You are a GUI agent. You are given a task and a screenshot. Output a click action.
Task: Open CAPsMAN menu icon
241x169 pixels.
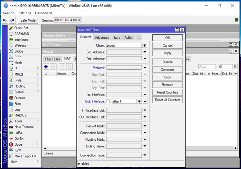pyautogui.click(x=11, y=34)
